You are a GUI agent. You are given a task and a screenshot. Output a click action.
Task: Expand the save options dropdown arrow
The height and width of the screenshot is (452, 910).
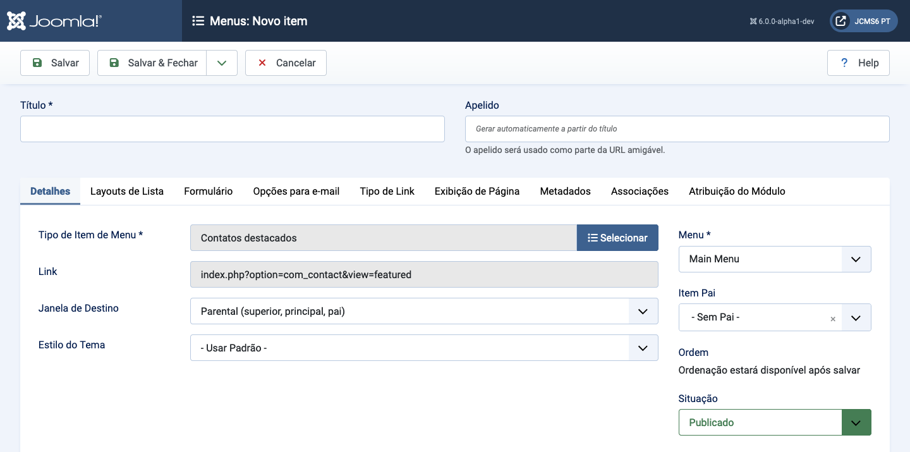[x=222, y=63]
